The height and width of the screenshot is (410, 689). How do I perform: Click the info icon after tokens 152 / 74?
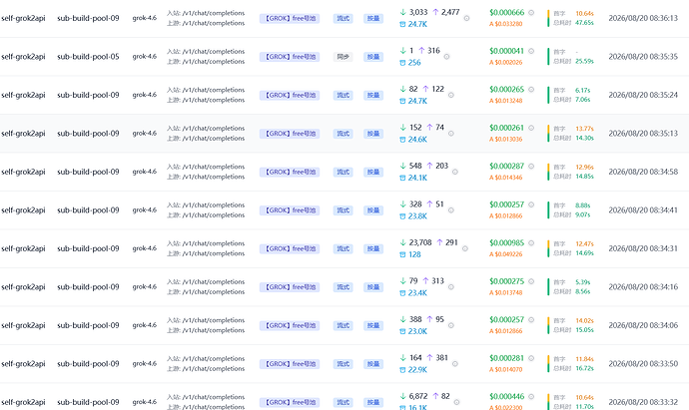450,134
